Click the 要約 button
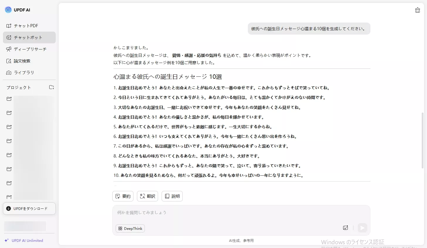427x248 pixels. pos(123,196)
